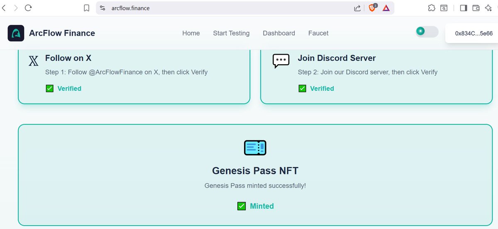Open the Dashboard nav item
The height and width of the screenshot is (229, 498).
tap(279, 33)
